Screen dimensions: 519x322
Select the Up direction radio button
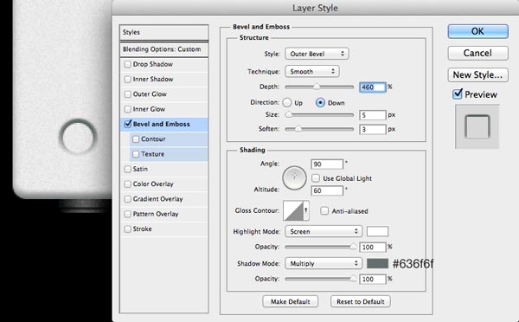[x=287, y=103]
